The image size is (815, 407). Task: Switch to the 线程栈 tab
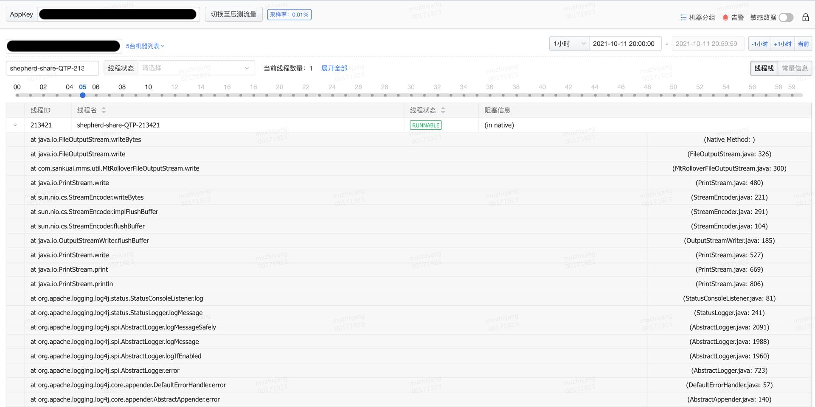(764, 68)
